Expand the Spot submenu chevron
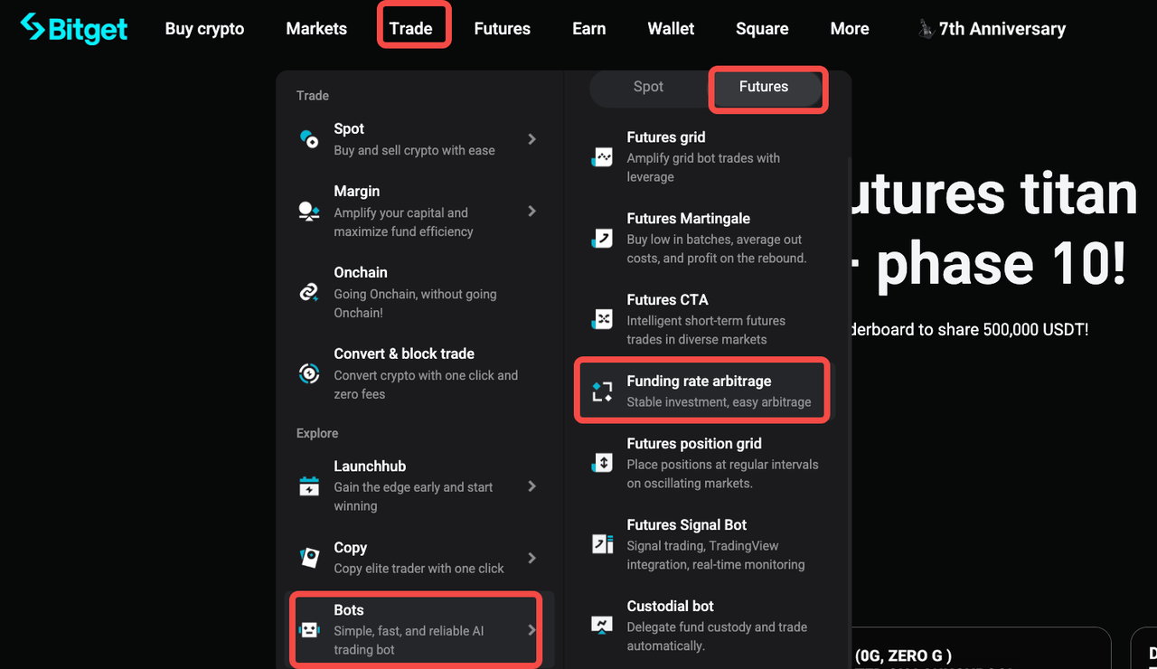1157x669 pixels. 531,139
